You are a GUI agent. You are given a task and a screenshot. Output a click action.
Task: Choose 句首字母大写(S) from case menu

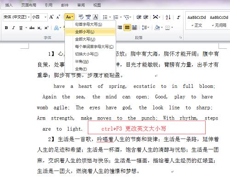tap(90, 24)
